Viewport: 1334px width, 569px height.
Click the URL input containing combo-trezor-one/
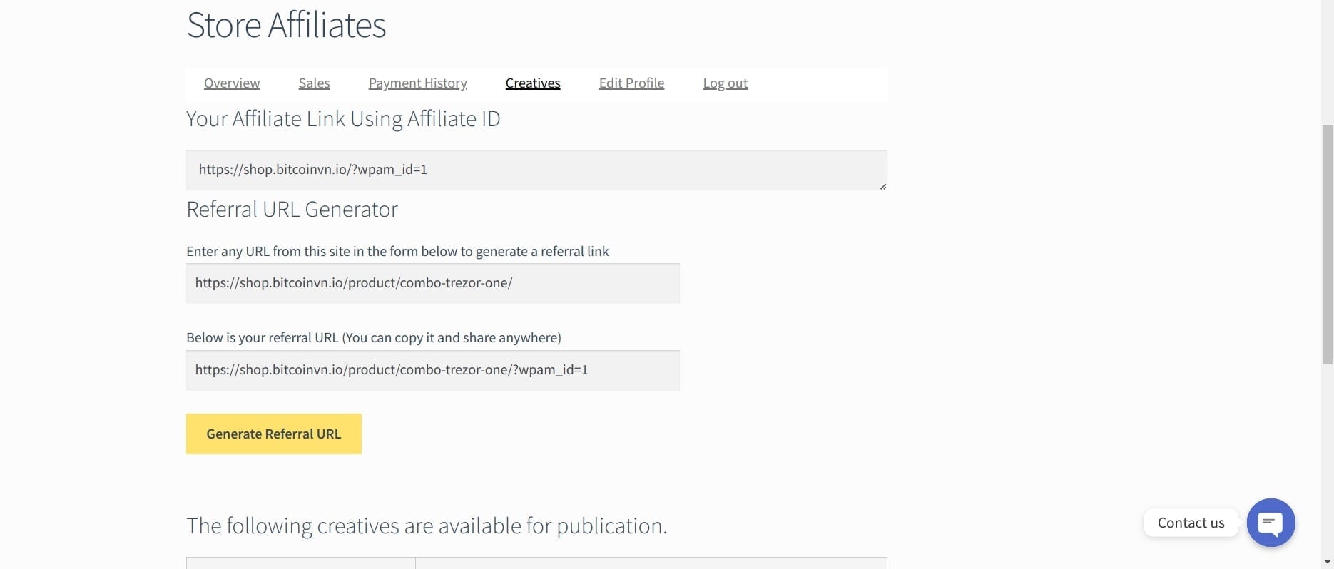433,283
